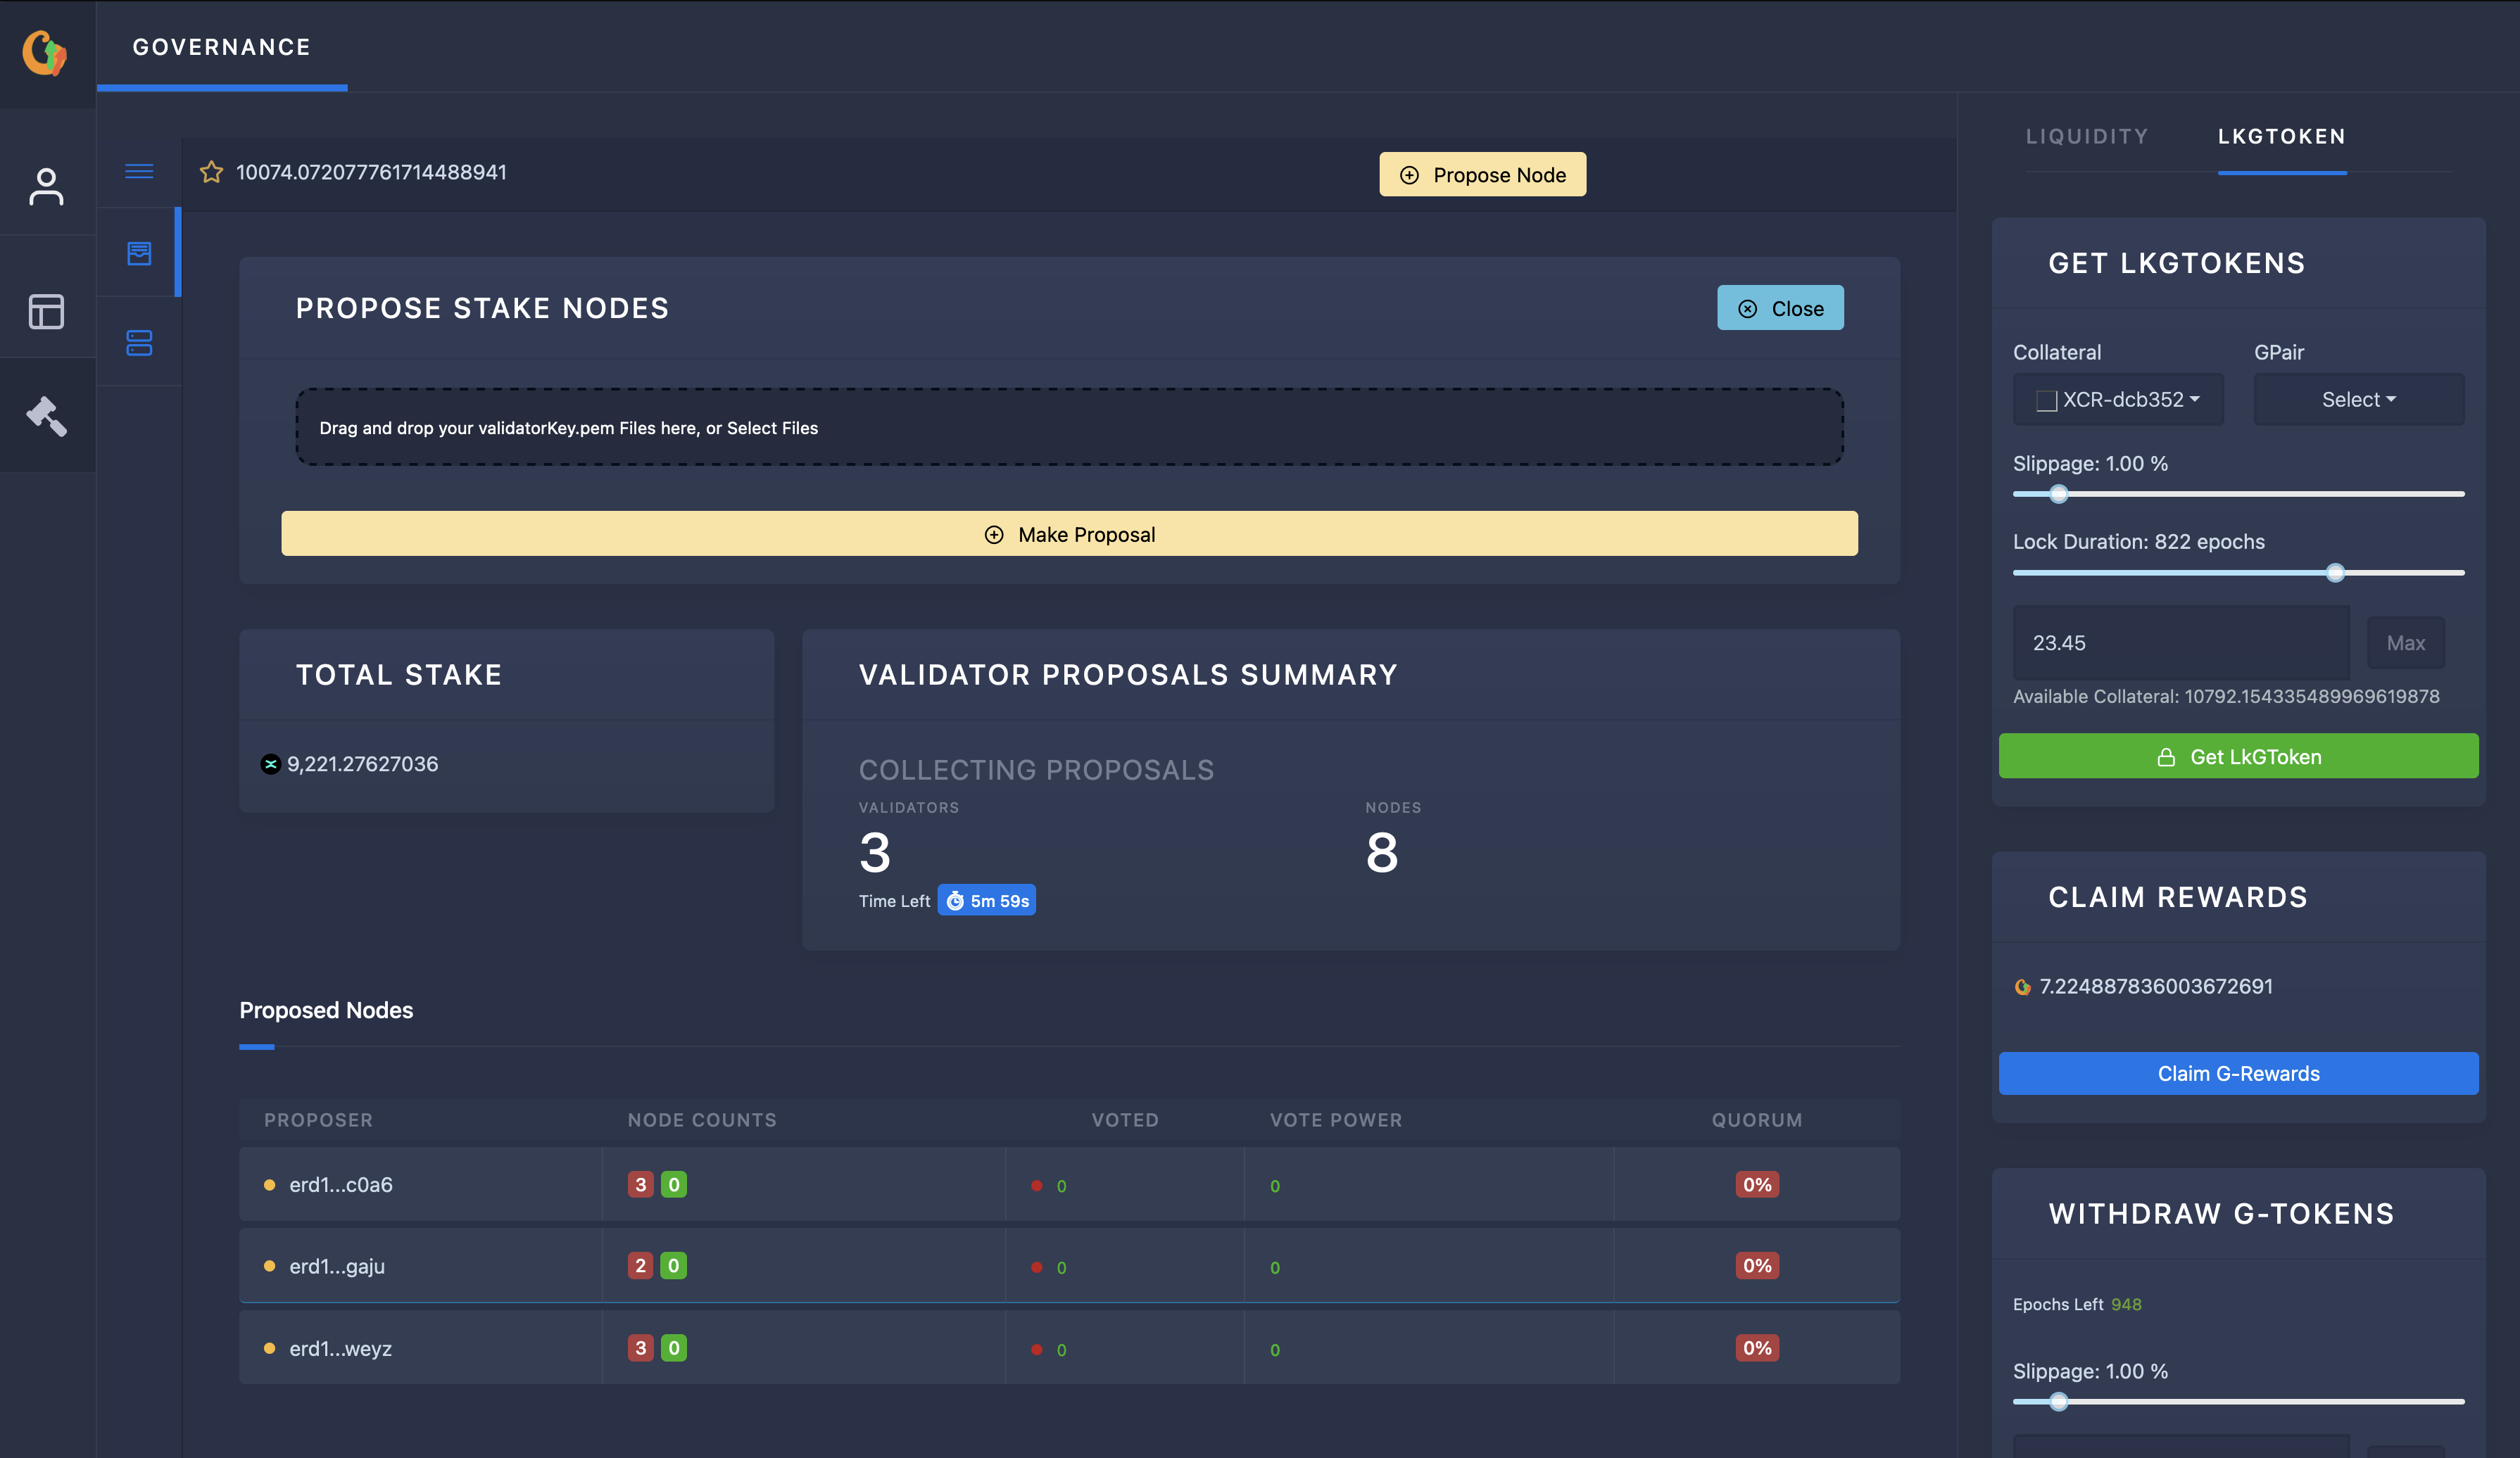Click the star icon beside balance
This screenshot has width=2520, height=1458.
click(211, 172)
